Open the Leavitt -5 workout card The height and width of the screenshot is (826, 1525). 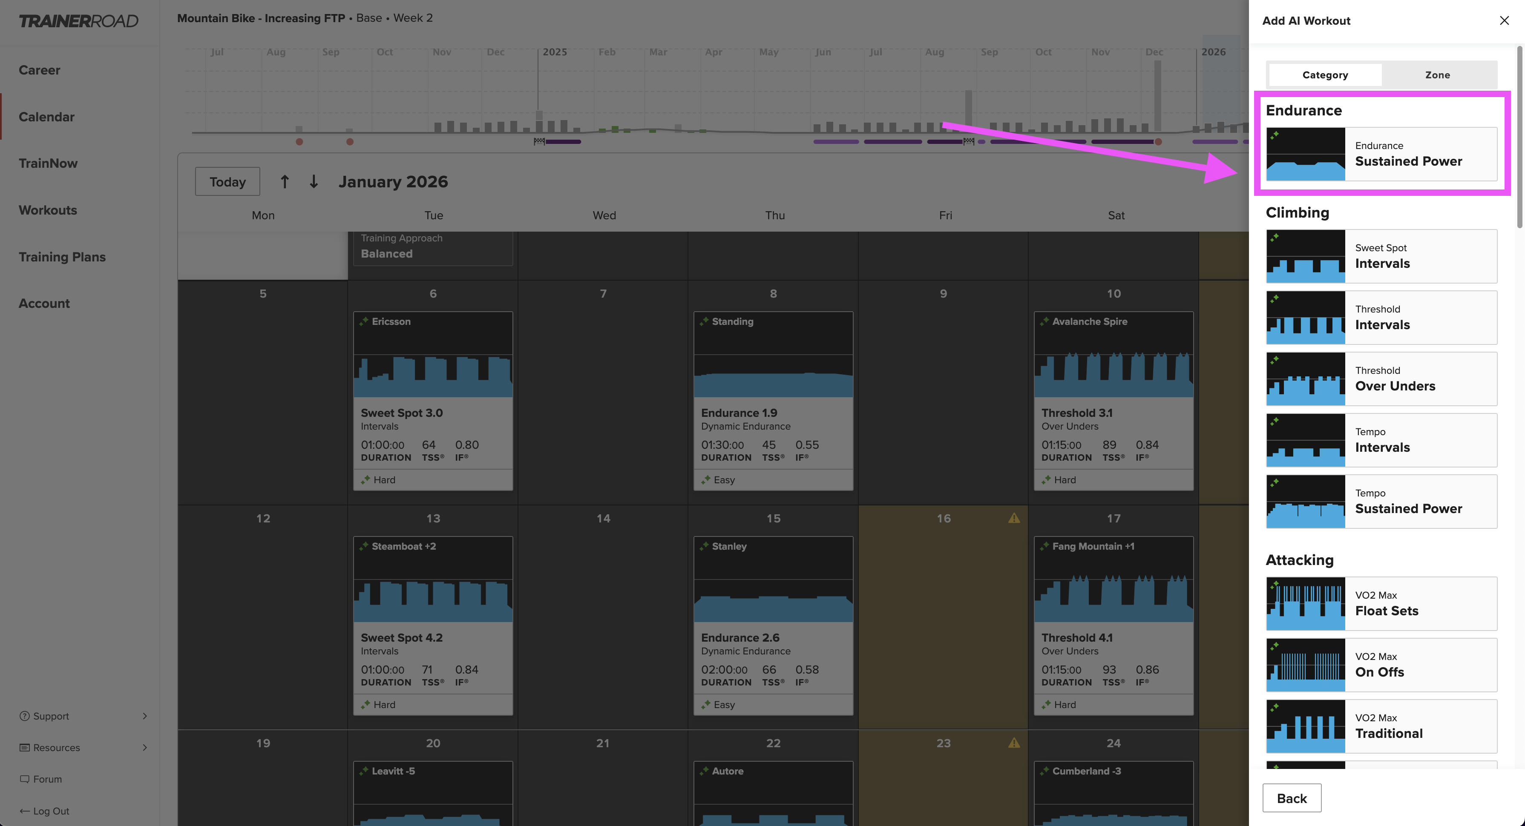click(x=433, y=793)
